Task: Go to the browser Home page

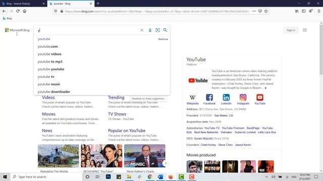Action: point(25,11)
